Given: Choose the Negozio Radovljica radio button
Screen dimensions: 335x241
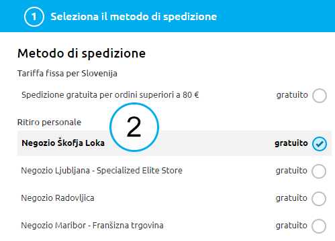Looking at the screenshot, I should 319,199.
